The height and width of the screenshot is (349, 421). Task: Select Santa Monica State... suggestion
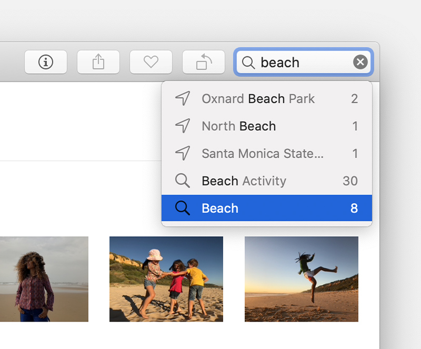point(267,153)
